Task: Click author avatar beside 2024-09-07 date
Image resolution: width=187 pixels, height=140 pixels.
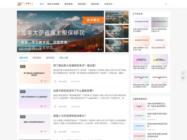Action: pyautogui.click(x=55, y=132)
